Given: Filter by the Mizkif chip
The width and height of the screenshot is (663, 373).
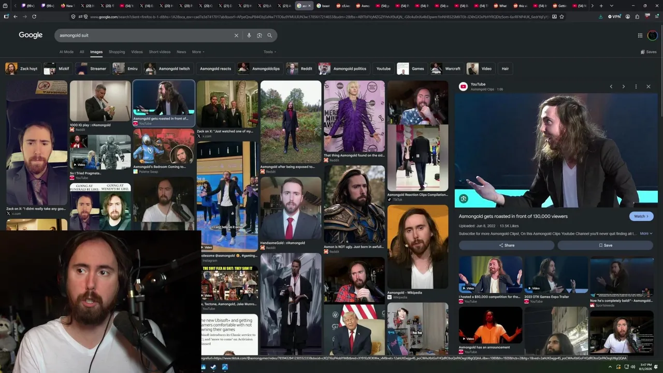Looking at the screenshot, I should 58,68.
